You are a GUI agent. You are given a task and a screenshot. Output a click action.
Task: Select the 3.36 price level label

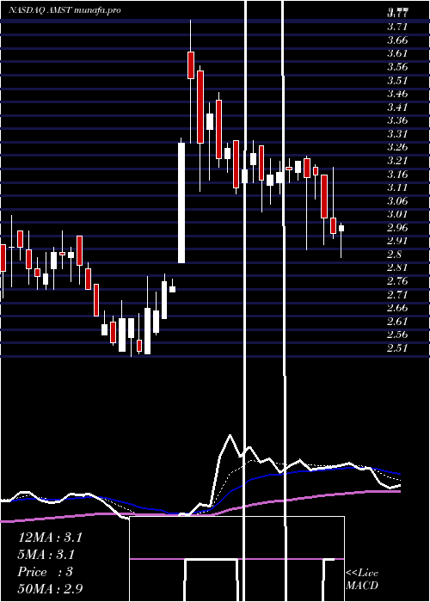tap(397, 121)
